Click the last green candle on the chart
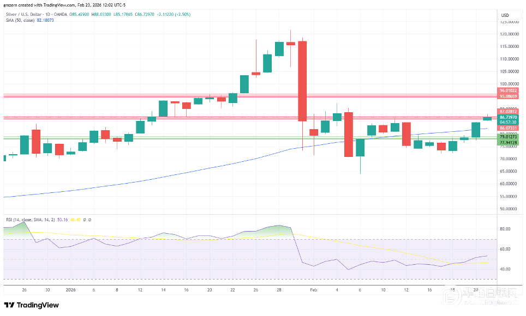 pos(487,118)
